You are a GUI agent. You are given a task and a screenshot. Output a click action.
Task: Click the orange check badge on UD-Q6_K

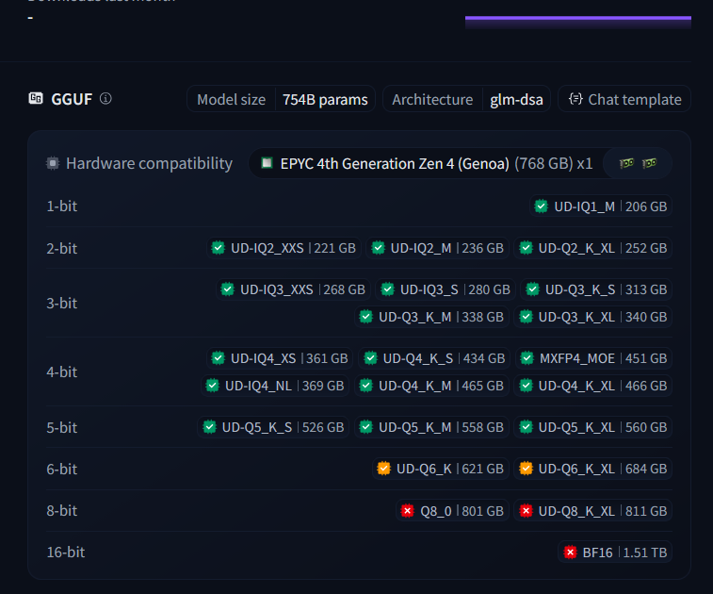click(x=383, y=469)
